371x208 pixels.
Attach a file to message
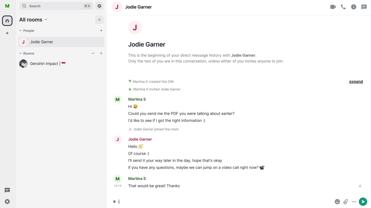pos(346,202)
